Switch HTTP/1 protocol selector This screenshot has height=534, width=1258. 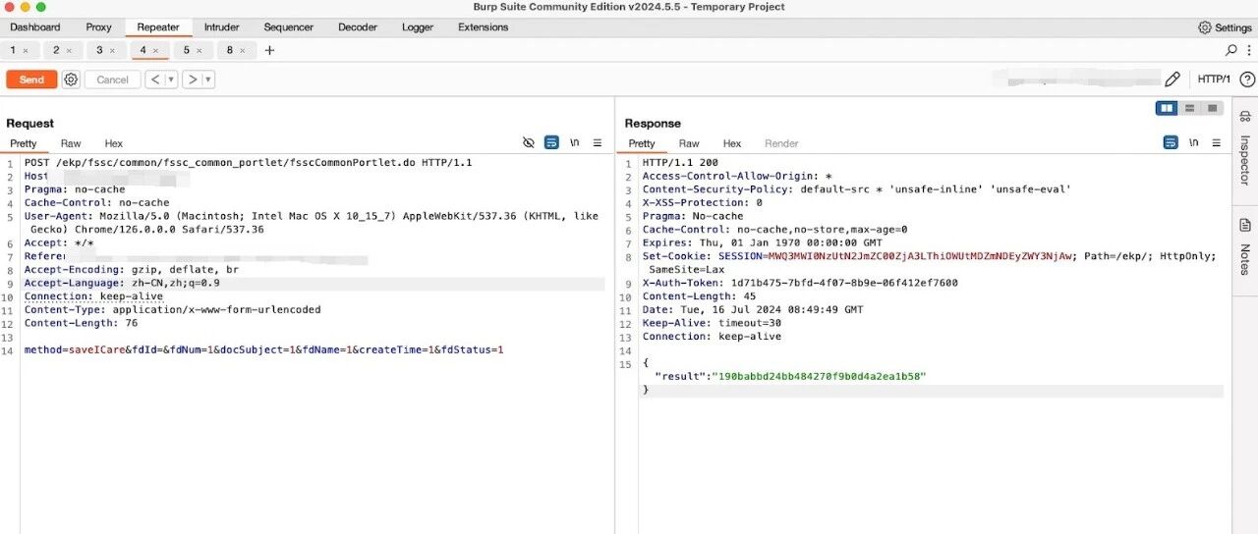[1214, 80]
